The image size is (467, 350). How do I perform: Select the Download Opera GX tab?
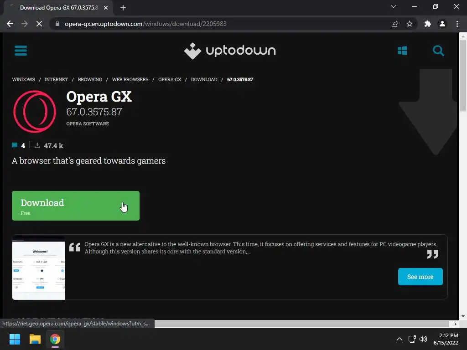click(59, 8)
